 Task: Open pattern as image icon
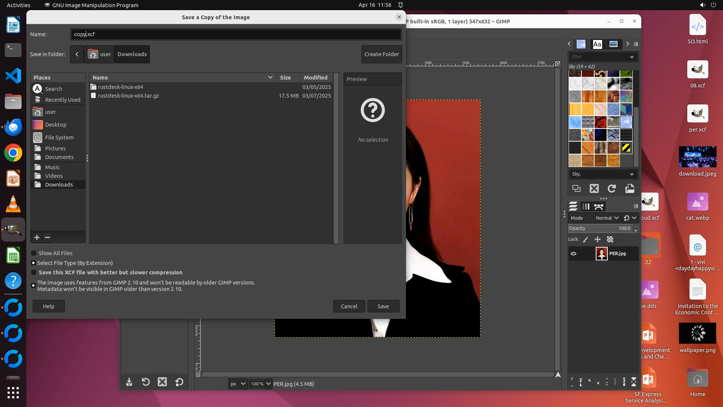(630, 188)
